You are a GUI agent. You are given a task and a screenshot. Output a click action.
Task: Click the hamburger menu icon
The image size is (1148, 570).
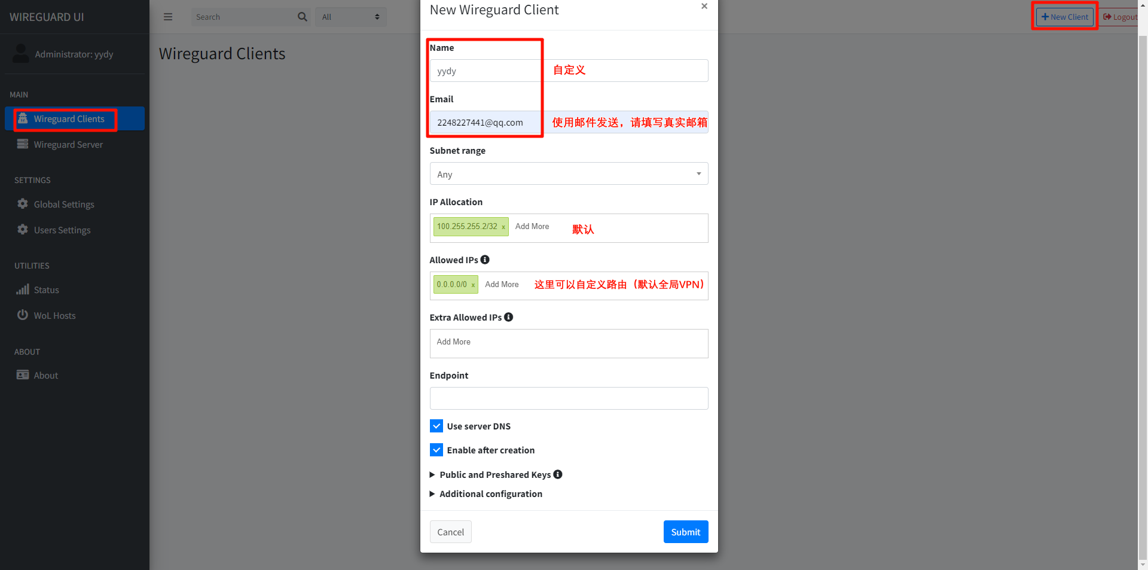(168, 17)
